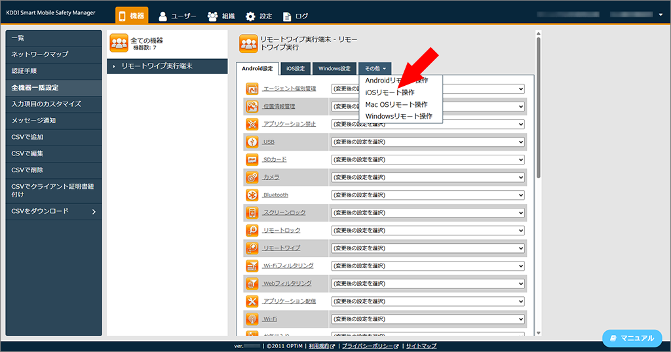Select the リモートワイプ実行端末 tree item
This screenshot has width=671, height=352.
(167, 66)
